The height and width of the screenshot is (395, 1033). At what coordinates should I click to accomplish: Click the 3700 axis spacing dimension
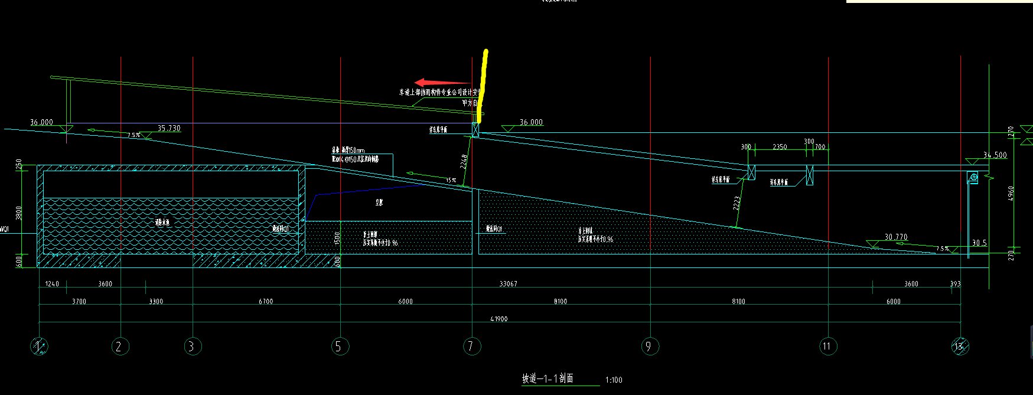[79, 302]
